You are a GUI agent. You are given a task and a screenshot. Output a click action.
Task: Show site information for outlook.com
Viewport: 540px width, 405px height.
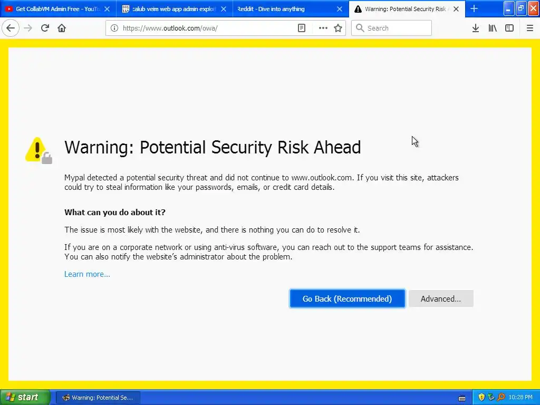point(114,28)
